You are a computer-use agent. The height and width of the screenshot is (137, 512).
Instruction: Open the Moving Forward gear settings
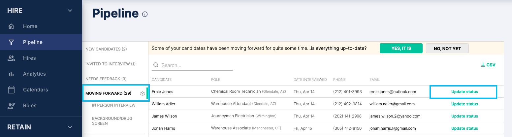click(143, 94)
